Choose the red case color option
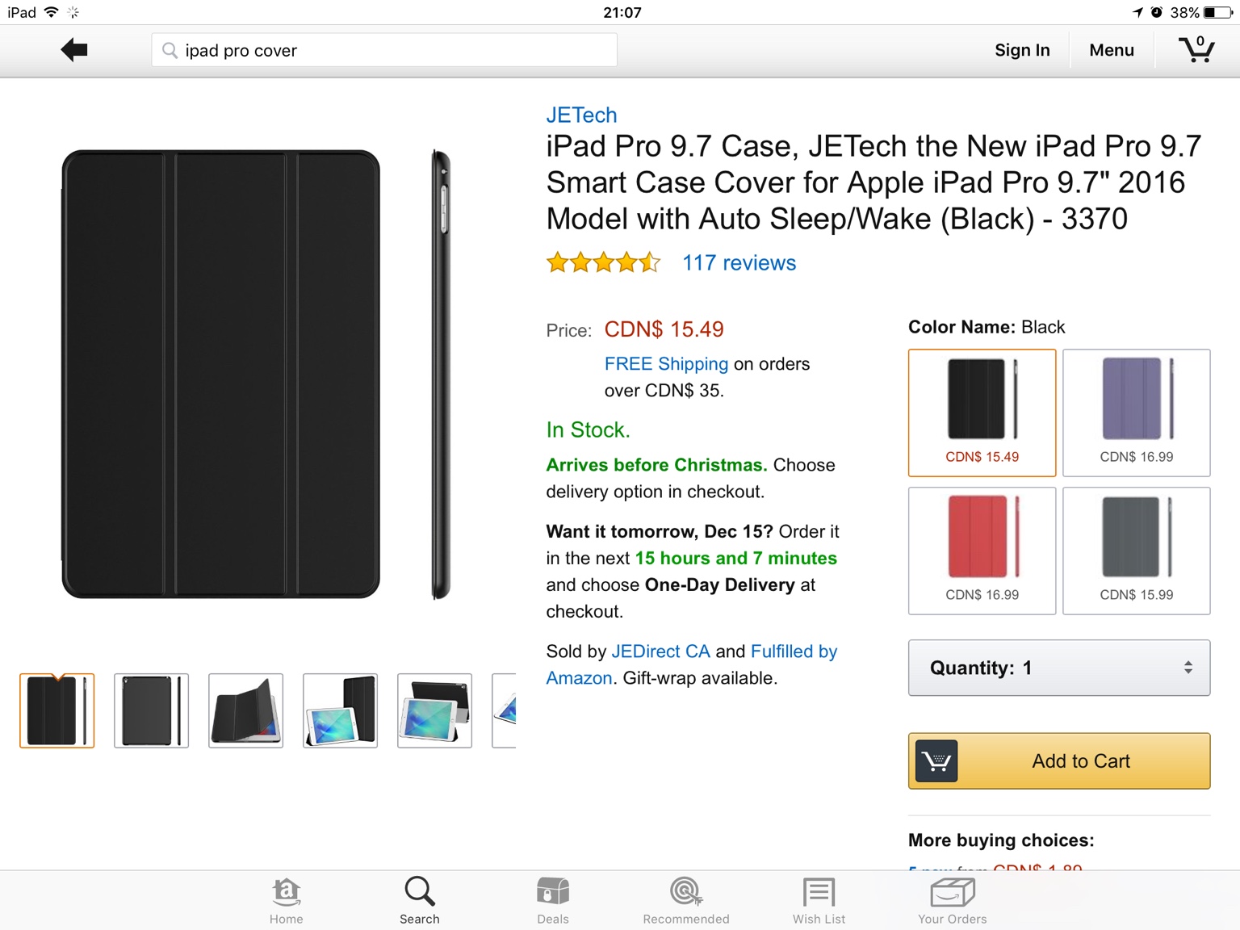The width and height of the screenshot is (1240, 930). pyautogui.click(x=982, y=551)
